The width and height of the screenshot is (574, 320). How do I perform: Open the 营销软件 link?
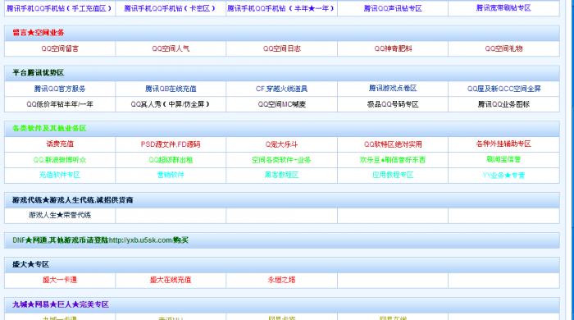pos(171,175)
